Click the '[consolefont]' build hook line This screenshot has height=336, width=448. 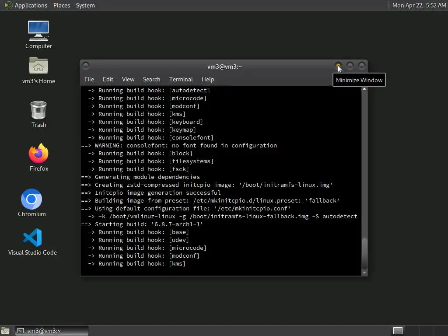(150, 137)
